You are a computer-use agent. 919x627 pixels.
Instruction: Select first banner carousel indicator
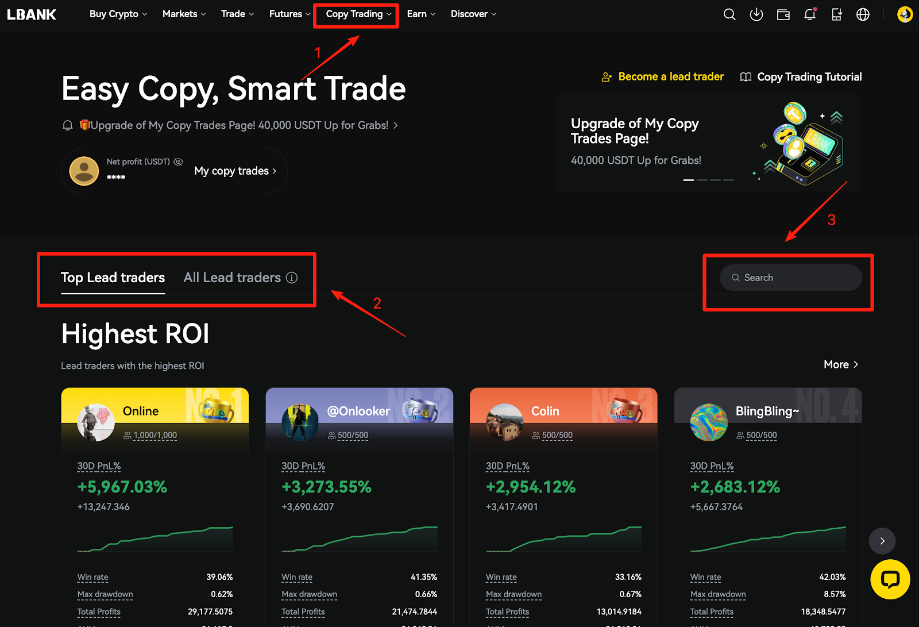[688, 180]
